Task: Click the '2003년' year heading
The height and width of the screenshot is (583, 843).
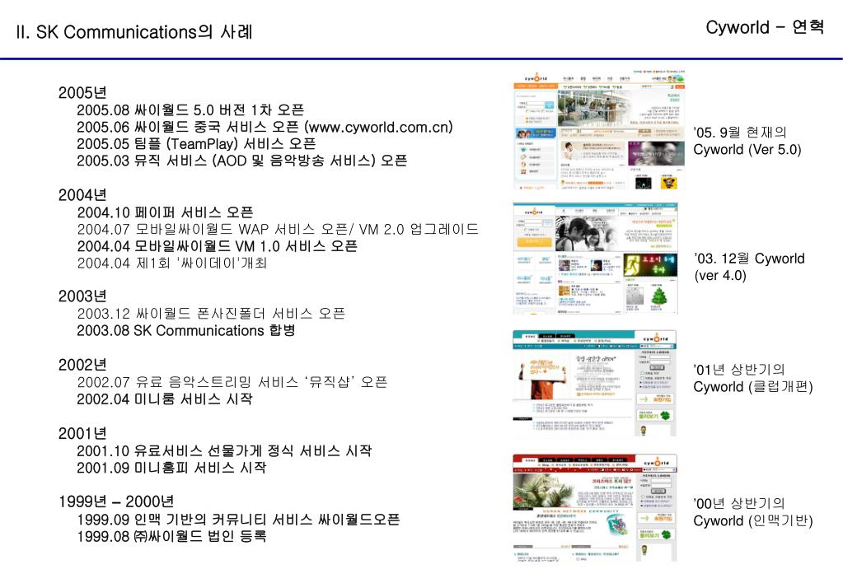Action: point(82,296)
